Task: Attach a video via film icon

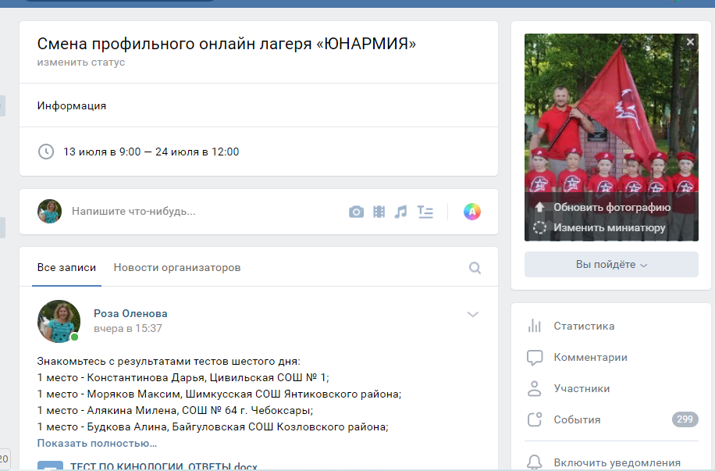Action: coord(379,212)
